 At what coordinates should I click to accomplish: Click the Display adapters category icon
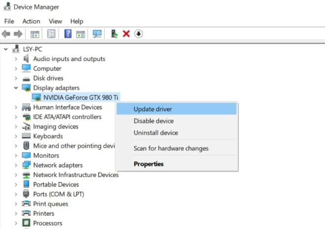tap(26, 88)
